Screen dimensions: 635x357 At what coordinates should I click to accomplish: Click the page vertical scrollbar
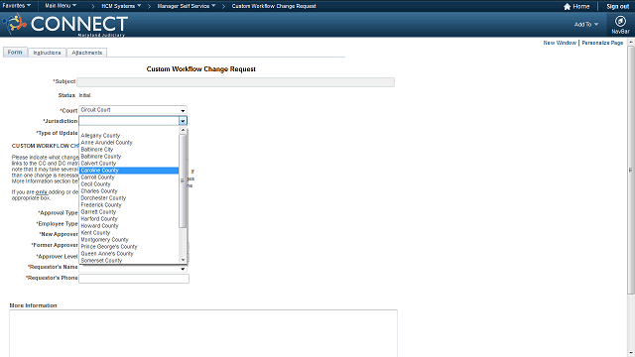(631, 170)
